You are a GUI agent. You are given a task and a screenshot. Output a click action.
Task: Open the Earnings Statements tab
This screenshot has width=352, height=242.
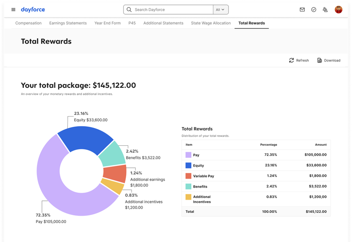pyautogui.click(x=68, y=23)
